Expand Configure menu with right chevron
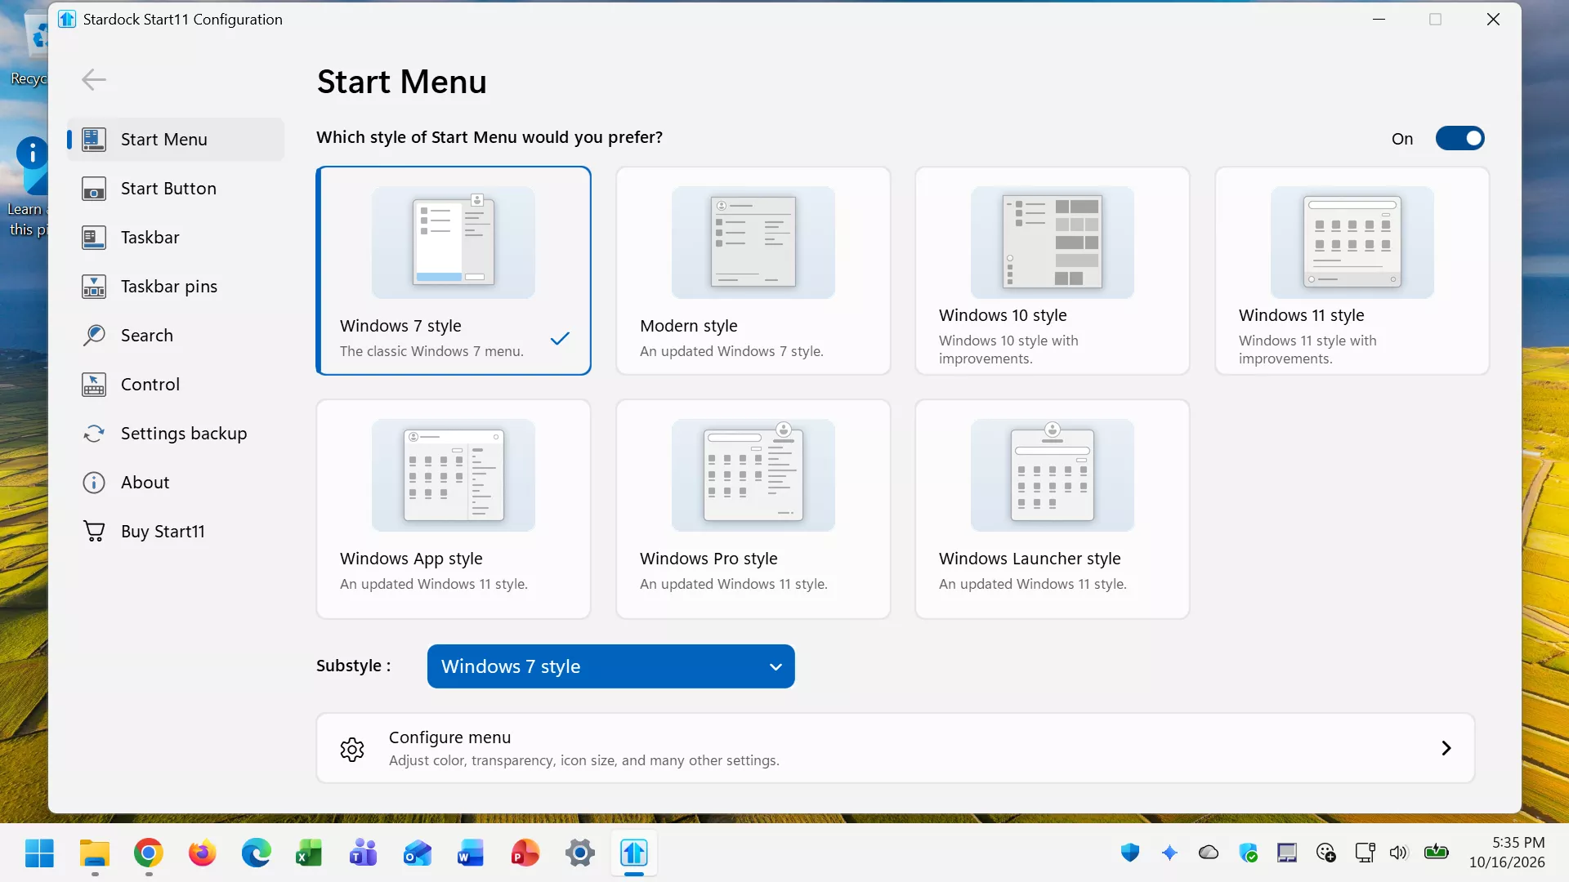The image size is (1569, 882). point(1446,748)
